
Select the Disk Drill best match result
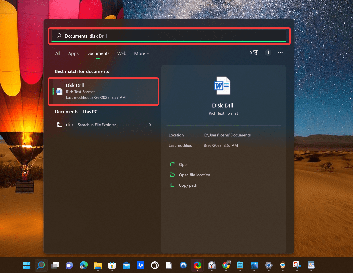coord(103,92)
